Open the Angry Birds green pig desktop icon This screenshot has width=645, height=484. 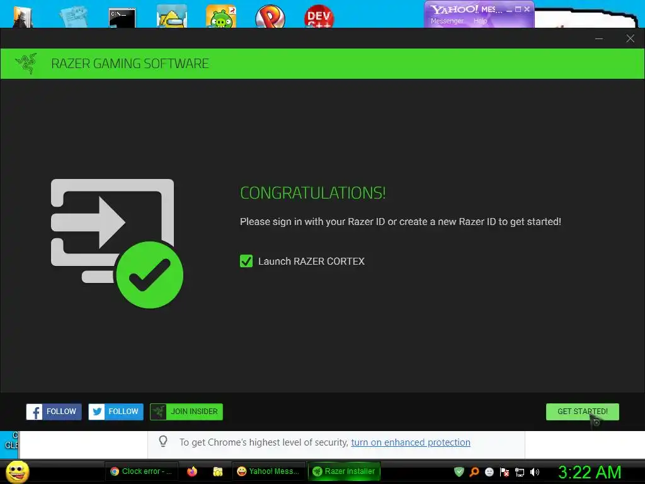point(221,16)
